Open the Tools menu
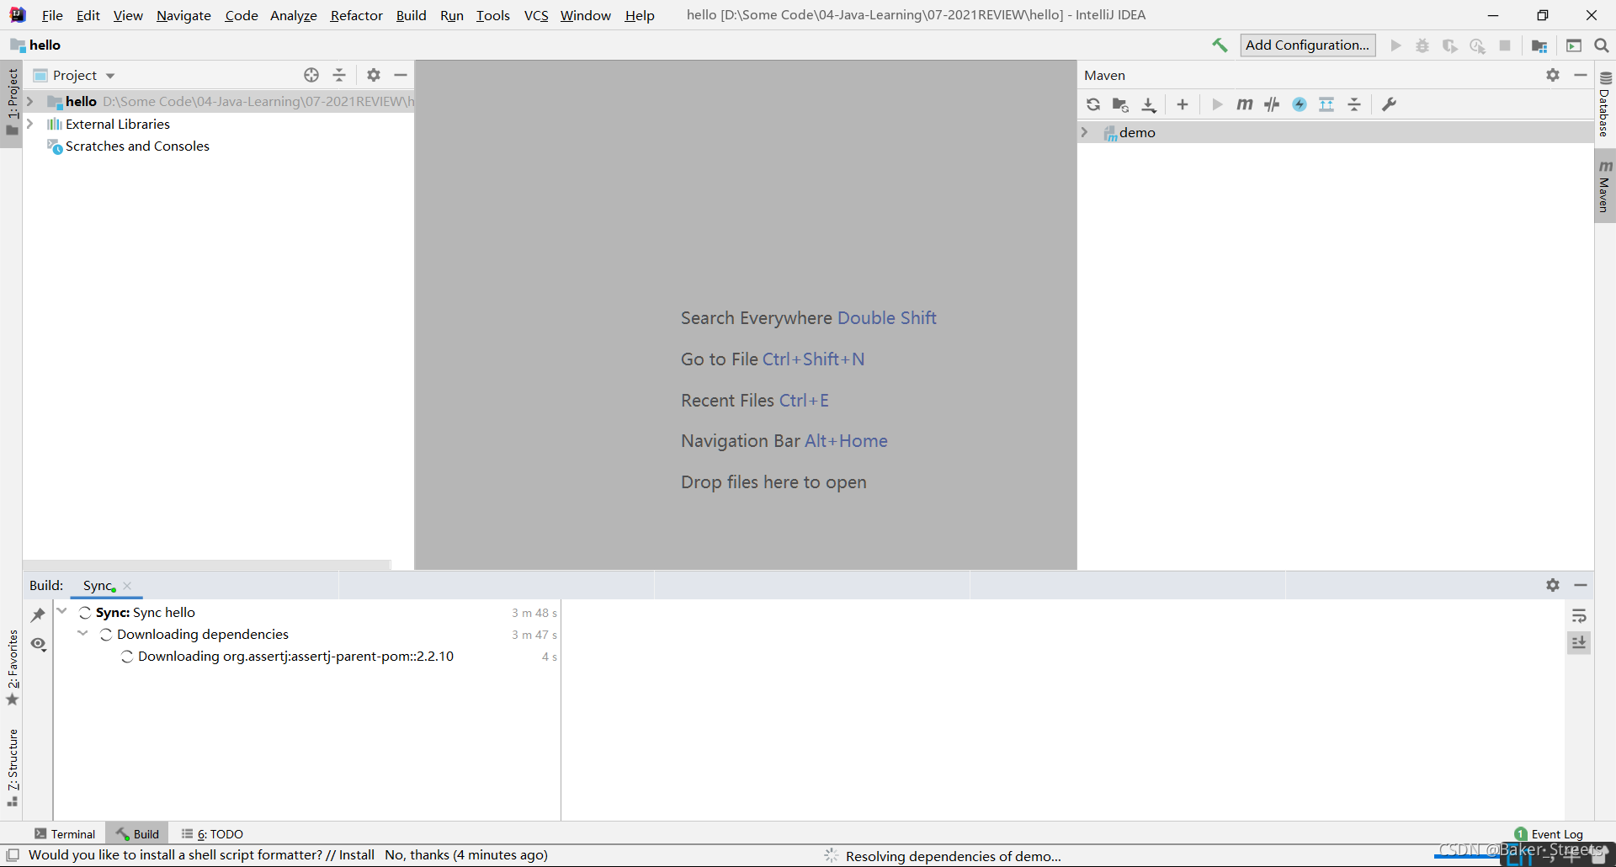 click(x=492, y=15)
